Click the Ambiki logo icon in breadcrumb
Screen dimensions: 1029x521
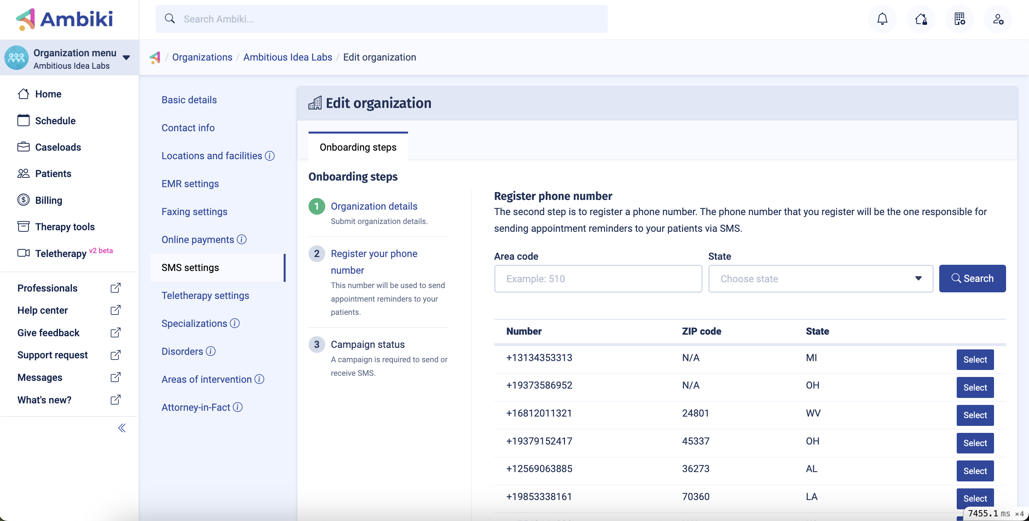coord(155,57)
